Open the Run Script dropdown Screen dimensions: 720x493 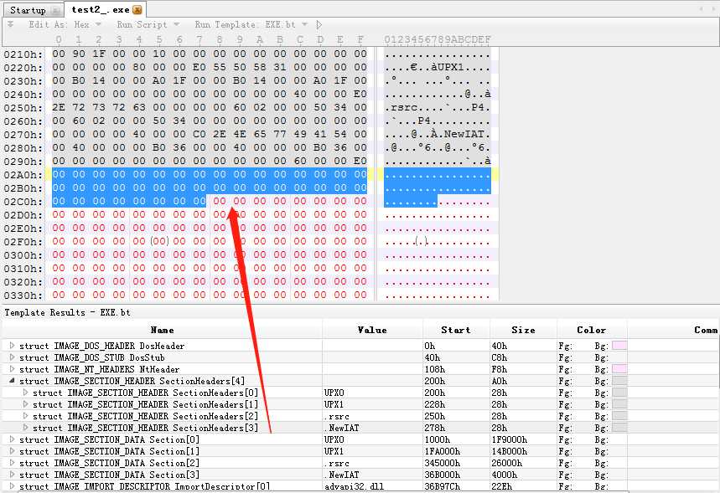pos(148,24)
